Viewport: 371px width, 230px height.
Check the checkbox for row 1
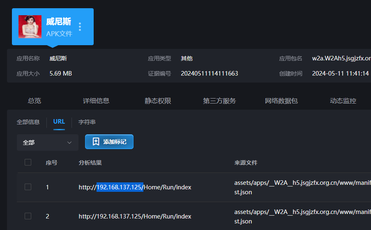pos(28,187)
